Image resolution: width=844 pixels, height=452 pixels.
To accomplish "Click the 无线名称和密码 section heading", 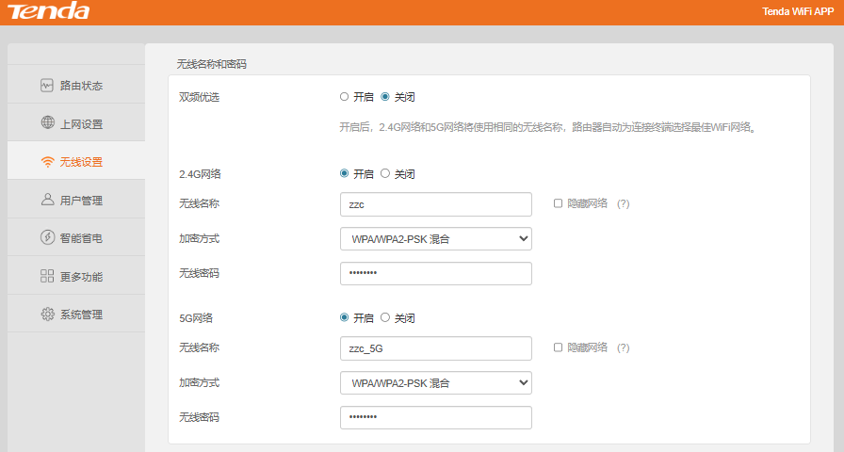I will [x=212, y=64].
